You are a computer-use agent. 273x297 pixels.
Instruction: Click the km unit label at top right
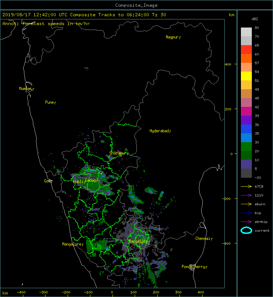point(232,15)
